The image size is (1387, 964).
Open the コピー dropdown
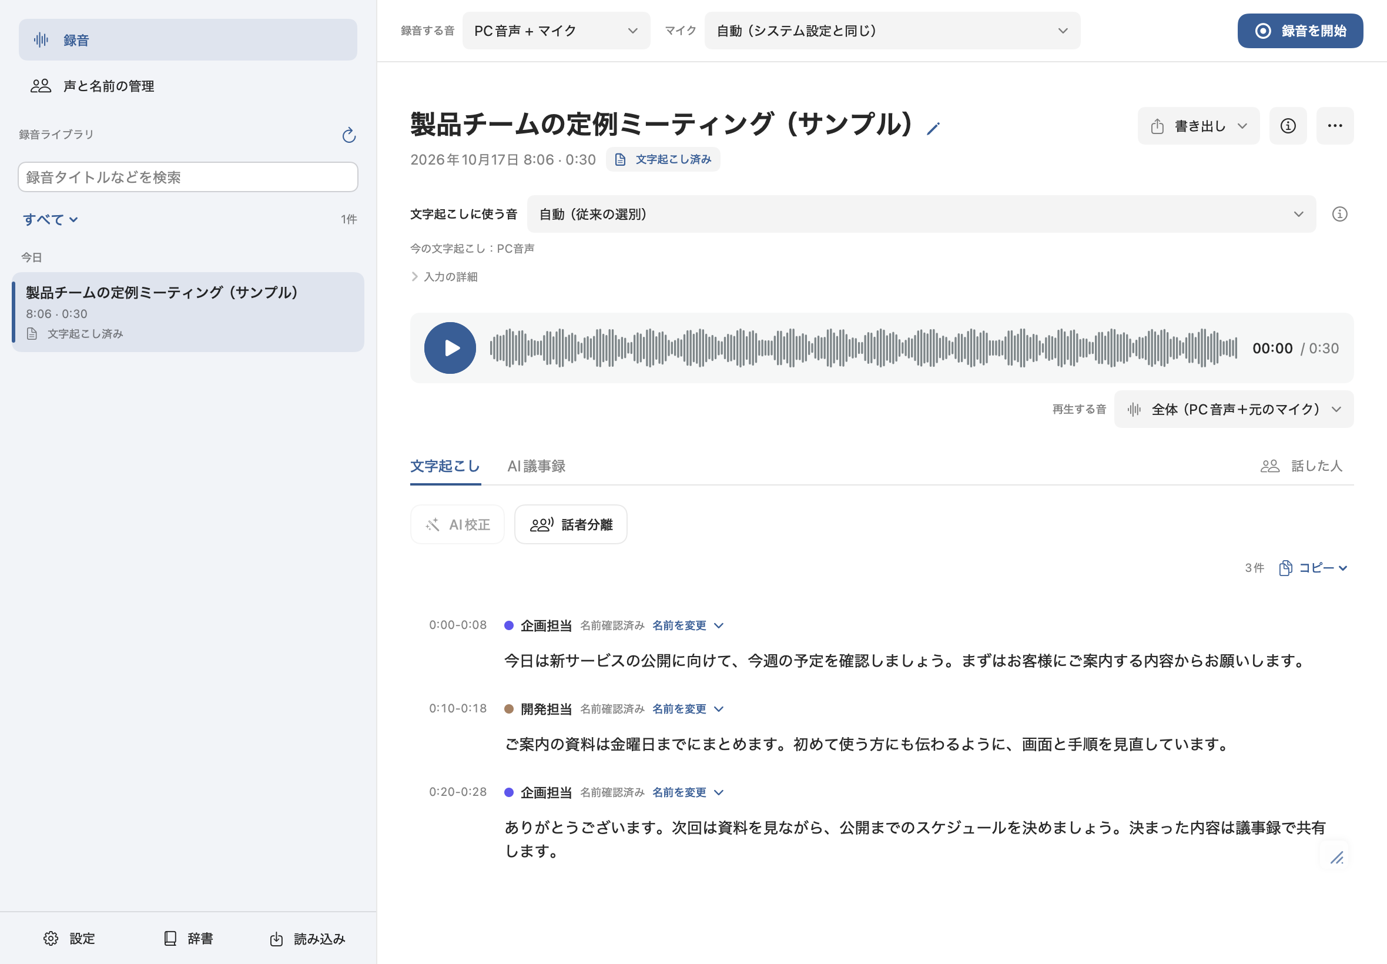tap(1314, 568)
